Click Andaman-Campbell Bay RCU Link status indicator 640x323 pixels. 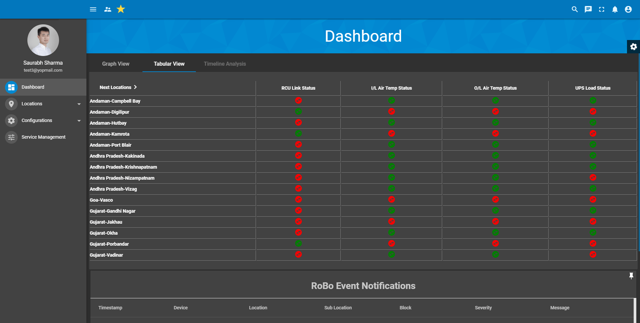coord(298,100)
